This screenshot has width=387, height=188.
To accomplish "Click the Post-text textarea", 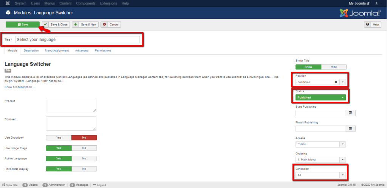I will (71, 123).
